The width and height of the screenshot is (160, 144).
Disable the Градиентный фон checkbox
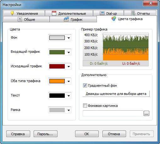click(x=85, y=86)
